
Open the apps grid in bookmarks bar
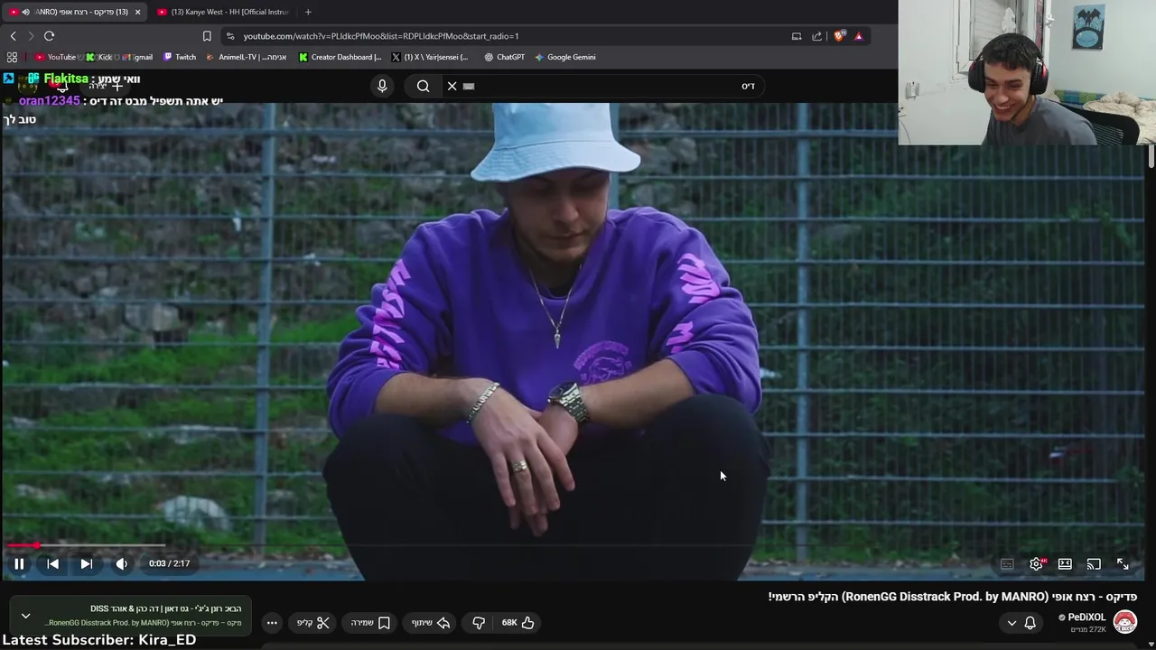tap(12, 57)
